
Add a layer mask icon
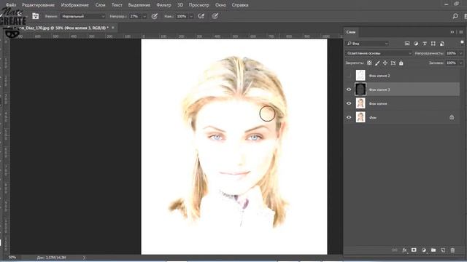(414, 250)
